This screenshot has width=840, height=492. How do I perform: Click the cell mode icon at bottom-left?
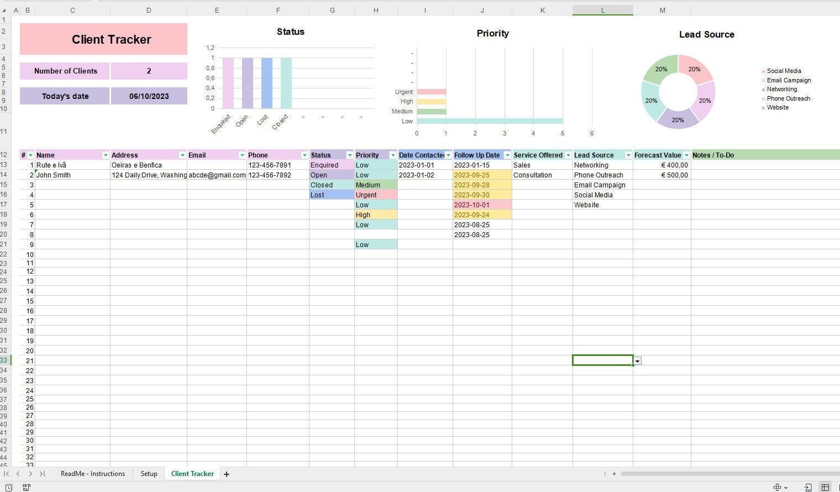coord(8,487)
